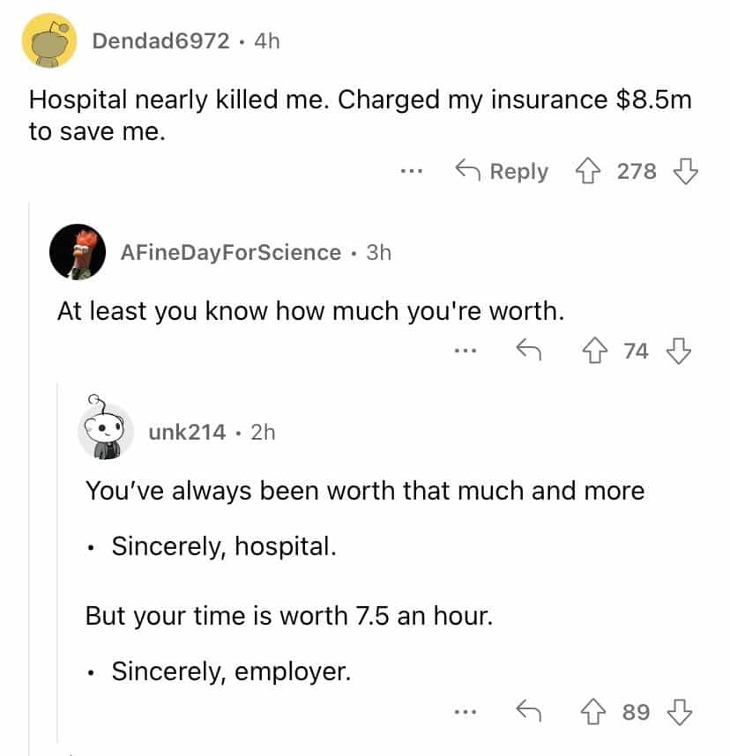The height and width of the screenshot is (756, 730).
Task: Downvote unk214's comment
Action: point(677,711)
